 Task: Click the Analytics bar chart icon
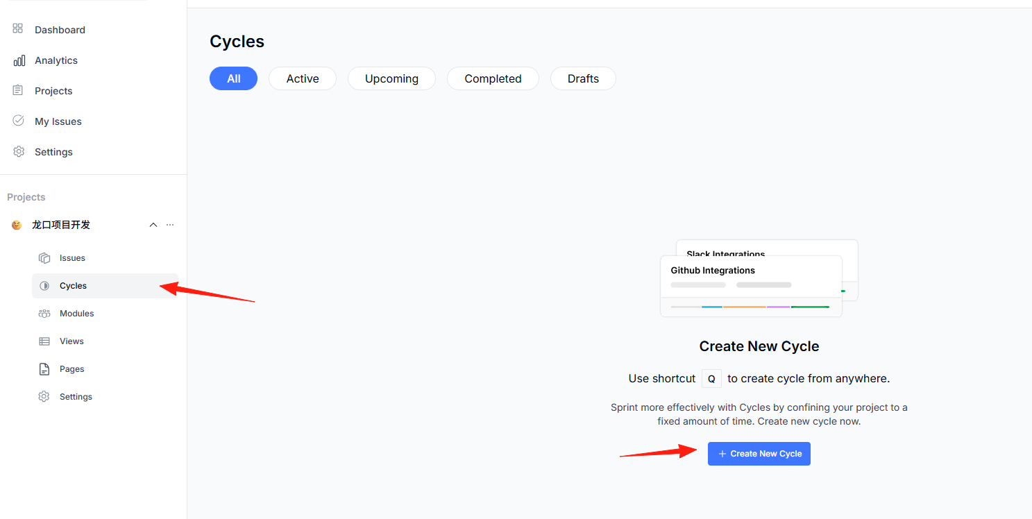pos(19,60)
